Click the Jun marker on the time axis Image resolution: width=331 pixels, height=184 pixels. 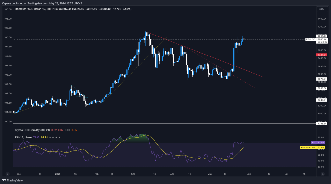[247, 173]
